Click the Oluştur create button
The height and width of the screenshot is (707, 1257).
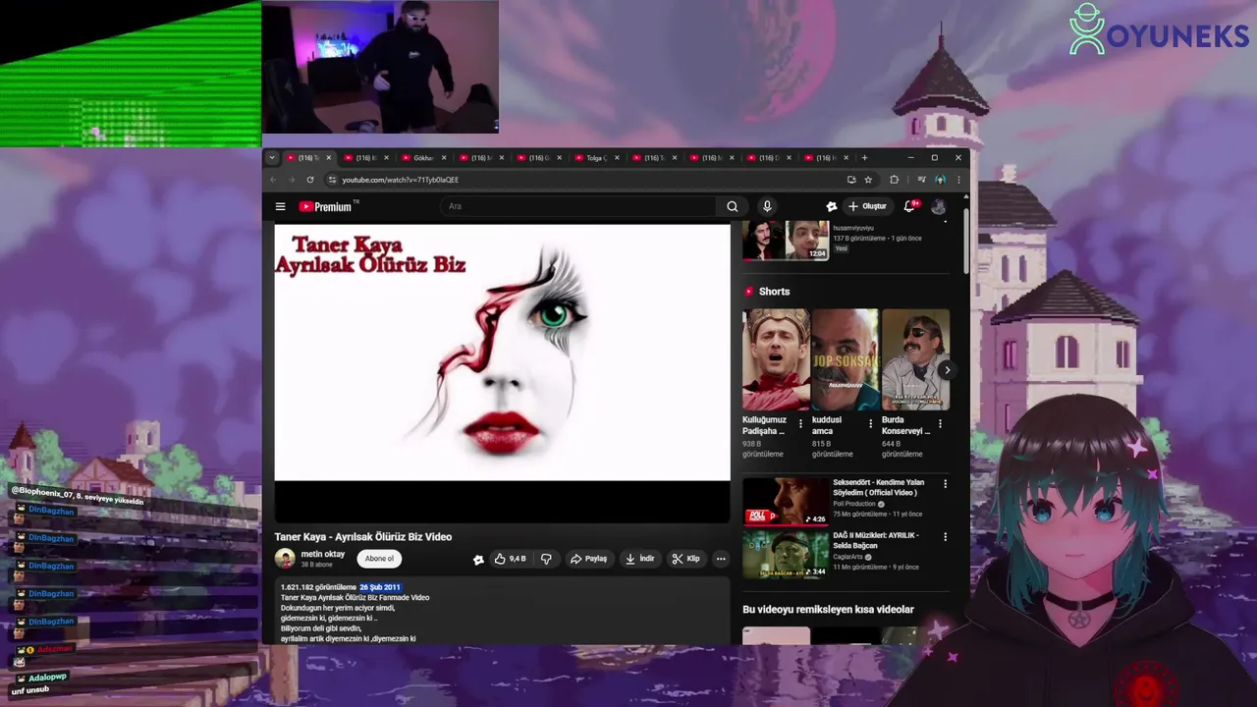click(x=867, y=206)
